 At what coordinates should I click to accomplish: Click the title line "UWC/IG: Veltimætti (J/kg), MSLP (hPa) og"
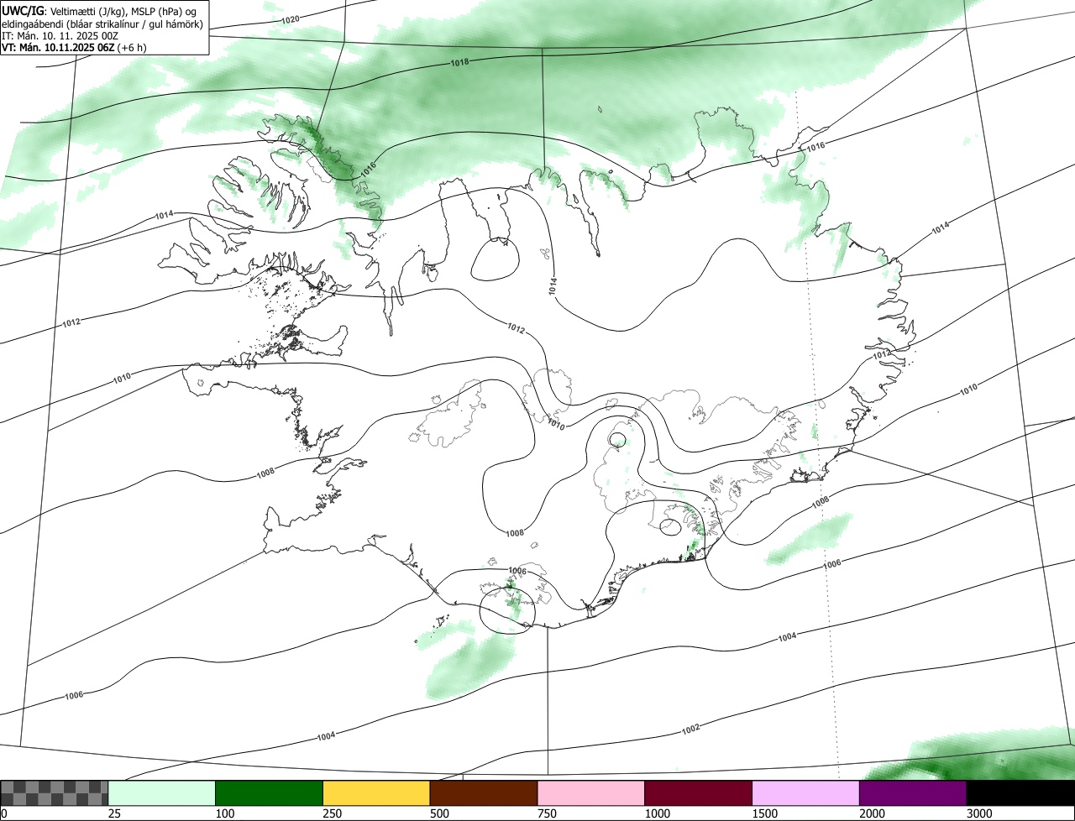pos(99,10)
